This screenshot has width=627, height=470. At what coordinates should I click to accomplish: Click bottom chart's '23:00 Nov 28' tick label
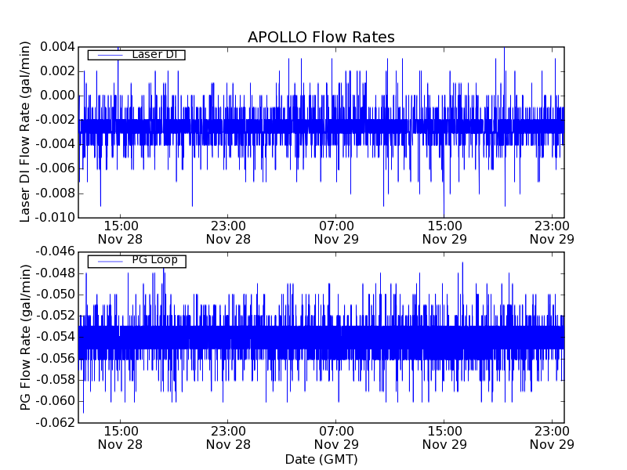tap(228, 437)
